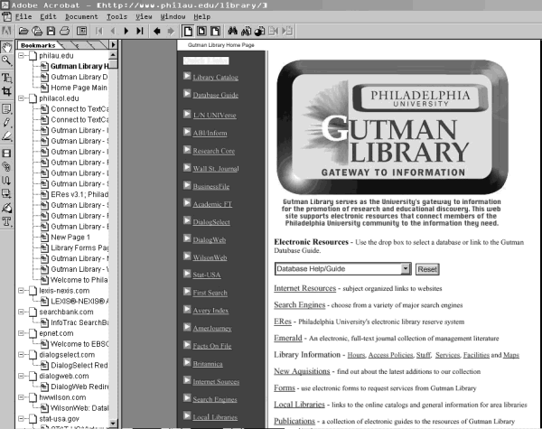542x429 pixels.
Task: Go to the previous page
Action: [113, 31]
